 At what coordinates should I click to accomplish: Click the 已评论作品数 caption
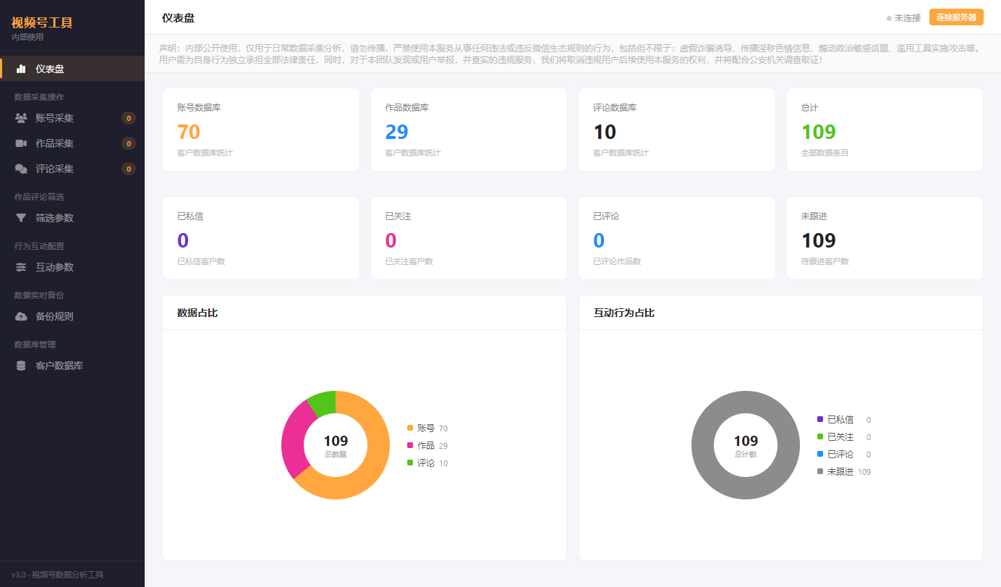pyautogui.click(x=617, y=261)
